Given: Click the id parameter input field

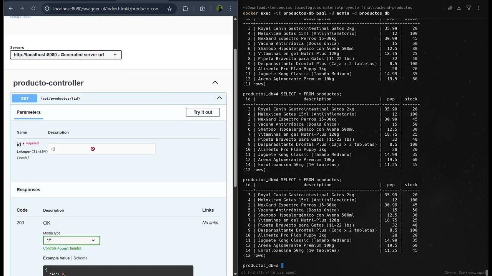Looking at the screenshot, I should [x=101, y=149].
